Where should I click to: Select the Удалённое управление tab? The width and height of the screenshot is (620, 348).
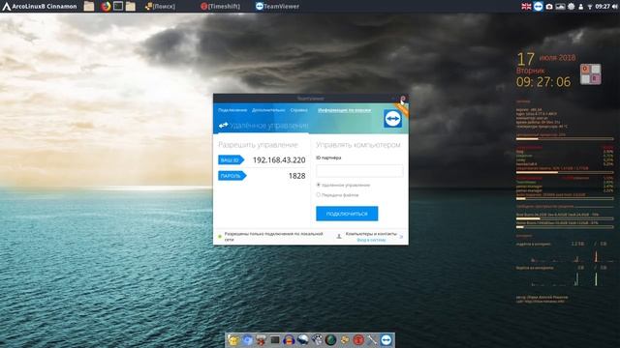[263, 126]
